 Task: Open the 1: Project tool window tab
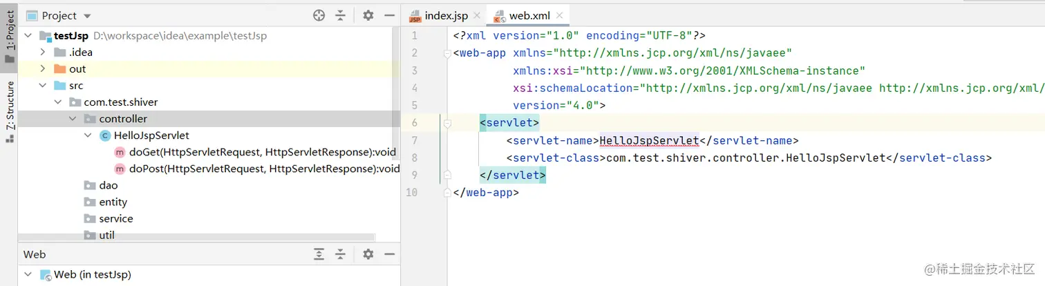(x=9, y=38)
